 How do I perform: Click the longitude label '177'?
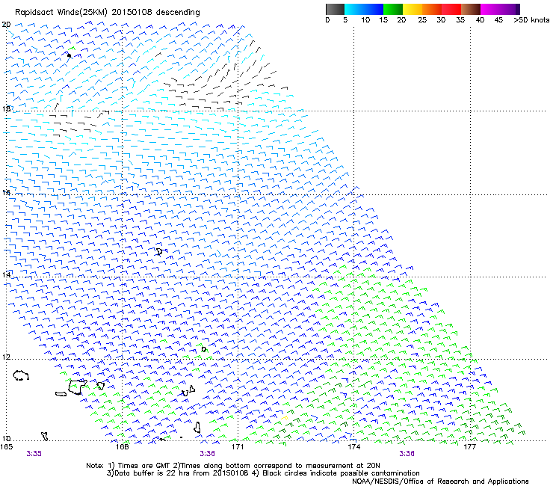tap(470, 447)
